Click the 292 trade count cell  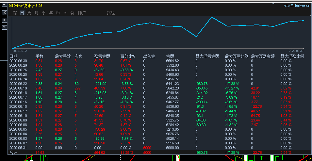[78, 89]
